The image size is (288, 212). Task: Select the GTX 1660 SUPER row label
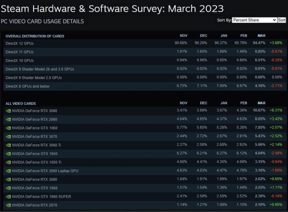41,196
